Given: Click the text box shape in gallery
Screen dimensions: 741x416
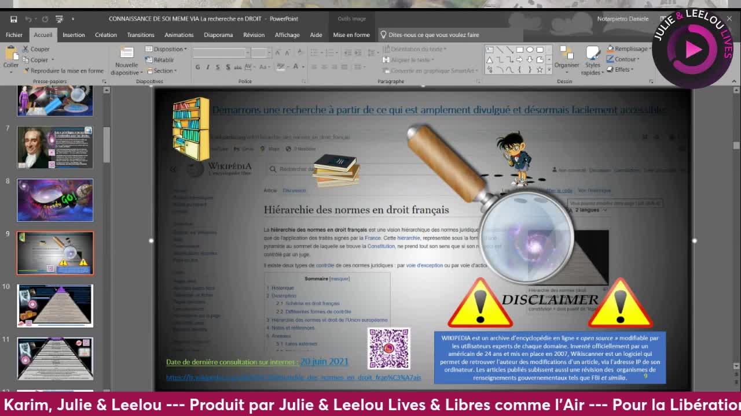Looking at the screenshot, I should pyautogui.click(x=490, y=50).
